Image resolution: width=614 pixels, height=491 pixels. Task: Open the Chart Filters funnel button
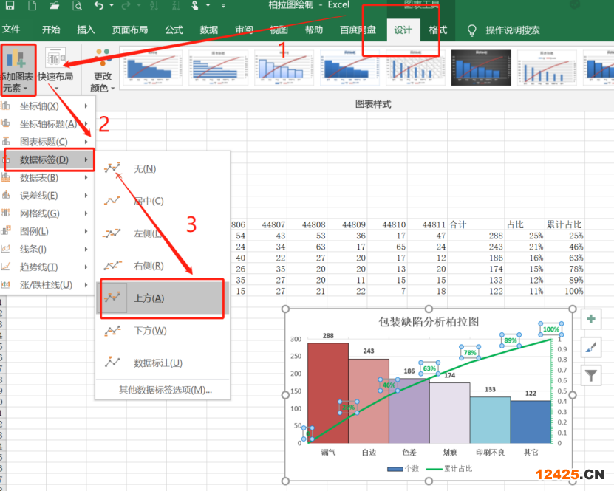pos(591,375)
